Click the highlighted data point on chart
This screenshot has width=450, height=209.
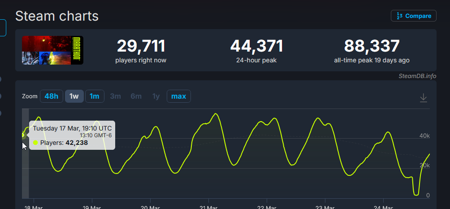(x=23, y=135)
